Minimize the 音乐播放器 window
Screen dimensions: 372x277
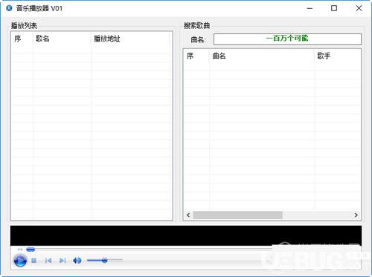[x=310, y=8]
